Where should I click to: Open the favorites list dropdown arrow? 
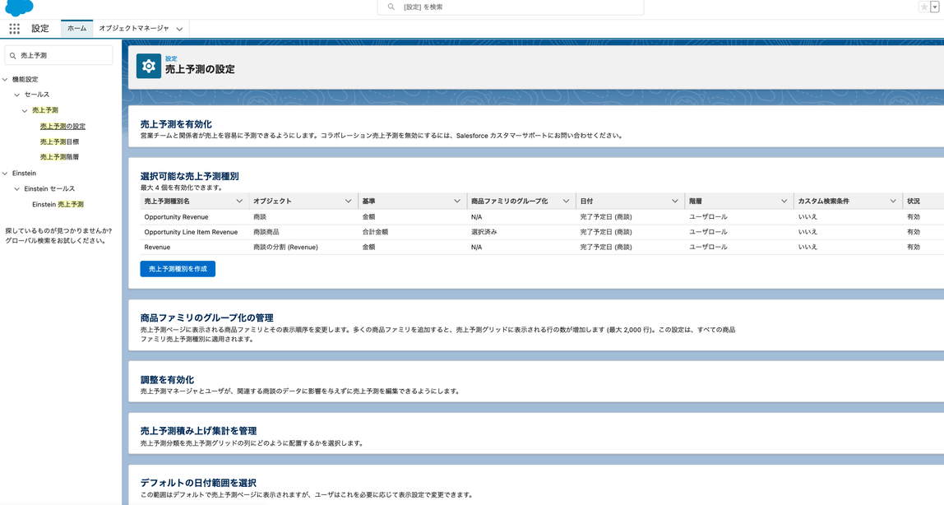click(x=934, y=7)
